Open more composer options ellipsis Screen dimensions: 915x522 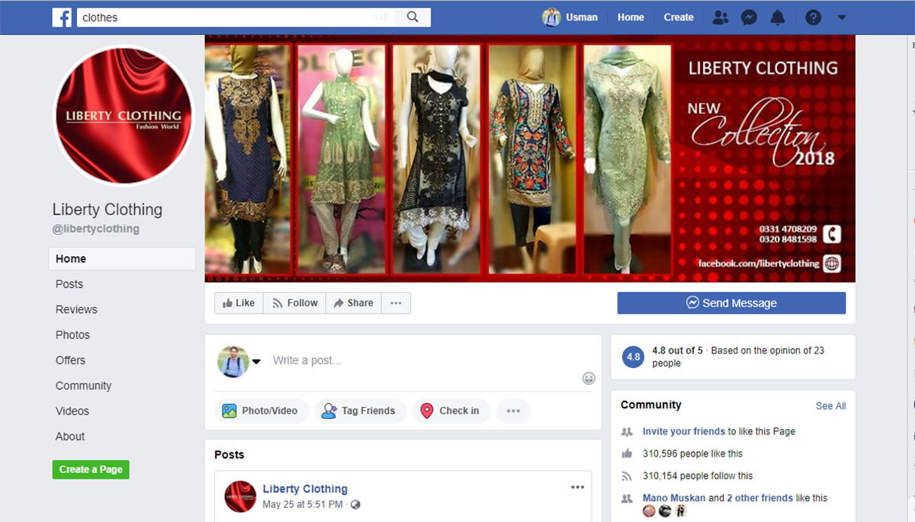513,411
